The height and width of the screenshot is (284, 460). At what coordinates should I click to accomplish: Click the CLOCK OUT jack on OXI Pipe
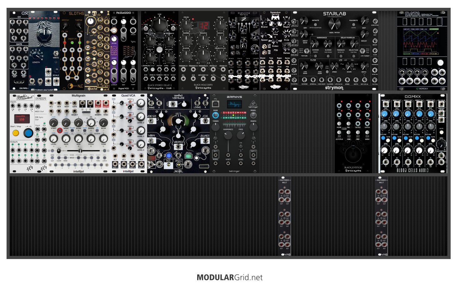coord(14,72)
